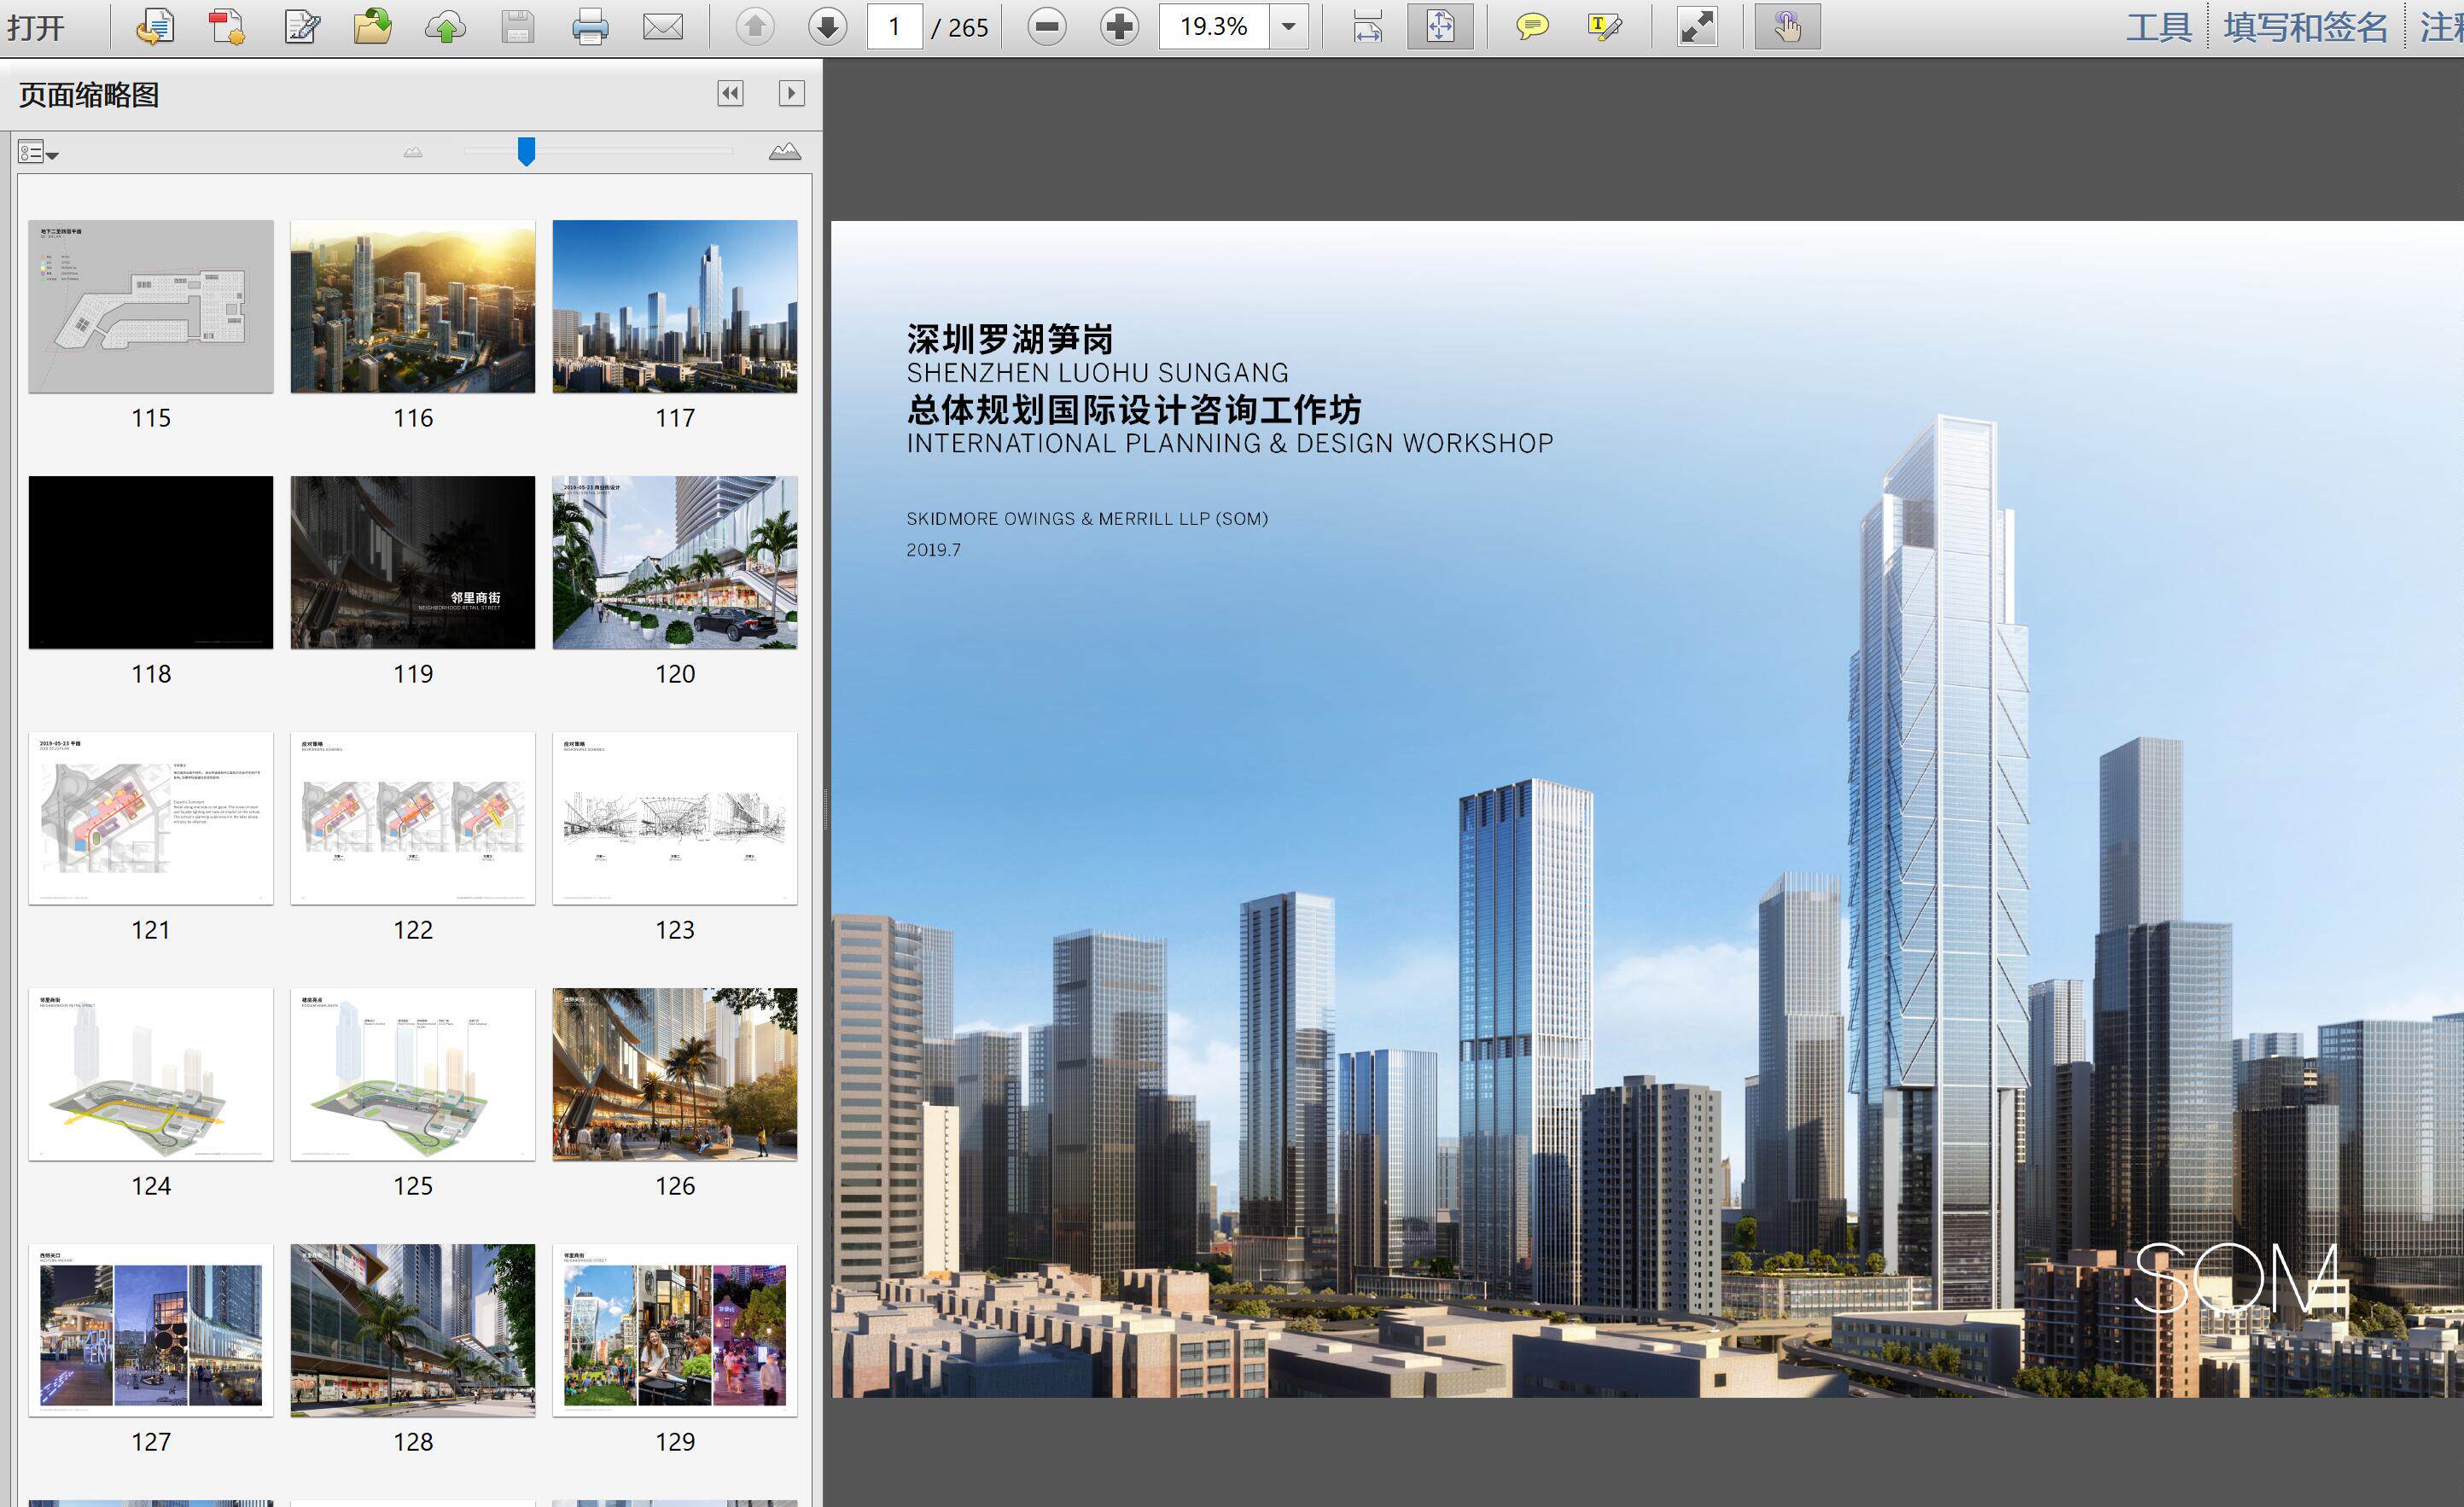Click the thumbnail size slider handle
Screen dimensions: 2464x1507
pyautogui.click(x=526, y=151)
